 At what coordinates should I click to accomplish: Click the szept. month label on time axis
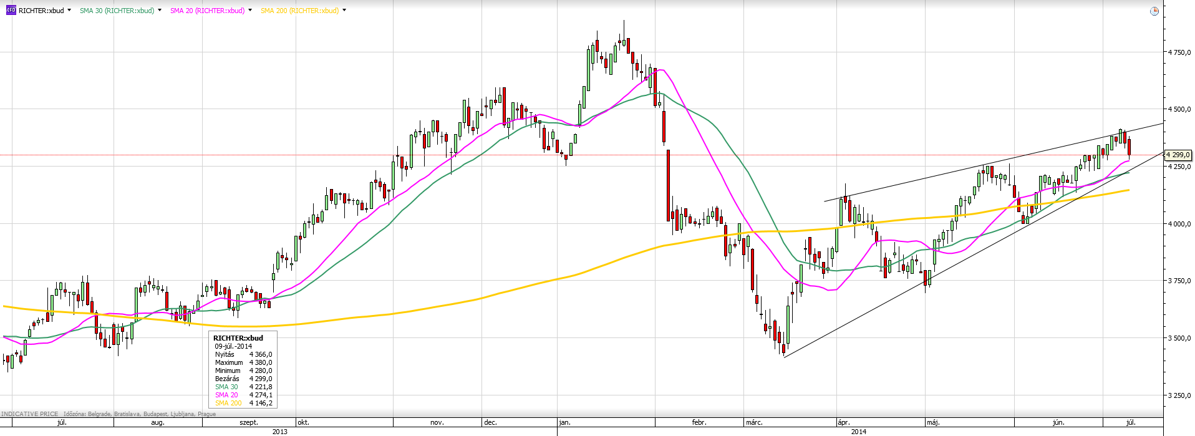tap(249, 422)
